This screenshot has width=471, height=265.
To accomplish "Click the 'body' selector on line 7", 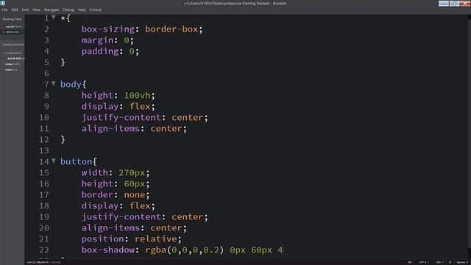I will click(x=71, y=85).
